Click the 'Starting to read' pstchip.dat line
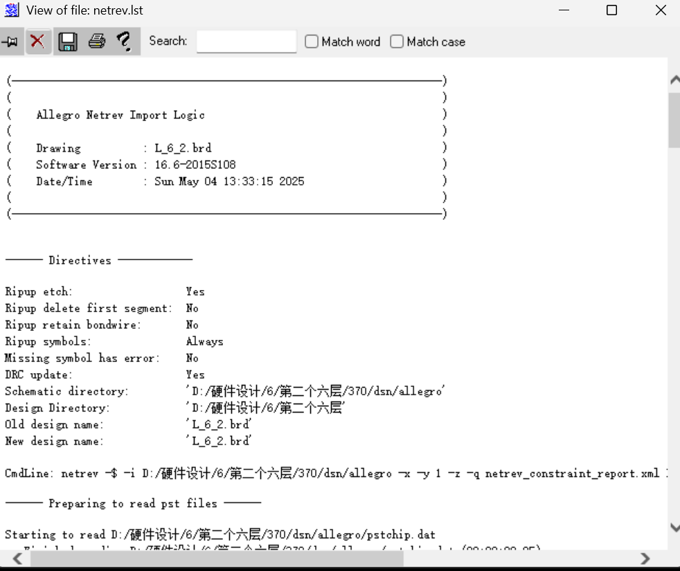 pos(220,534)
